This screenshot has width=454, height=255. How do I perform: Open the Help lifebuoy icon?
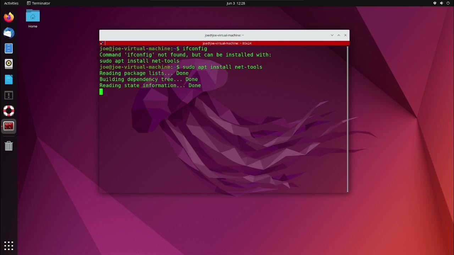9,110
